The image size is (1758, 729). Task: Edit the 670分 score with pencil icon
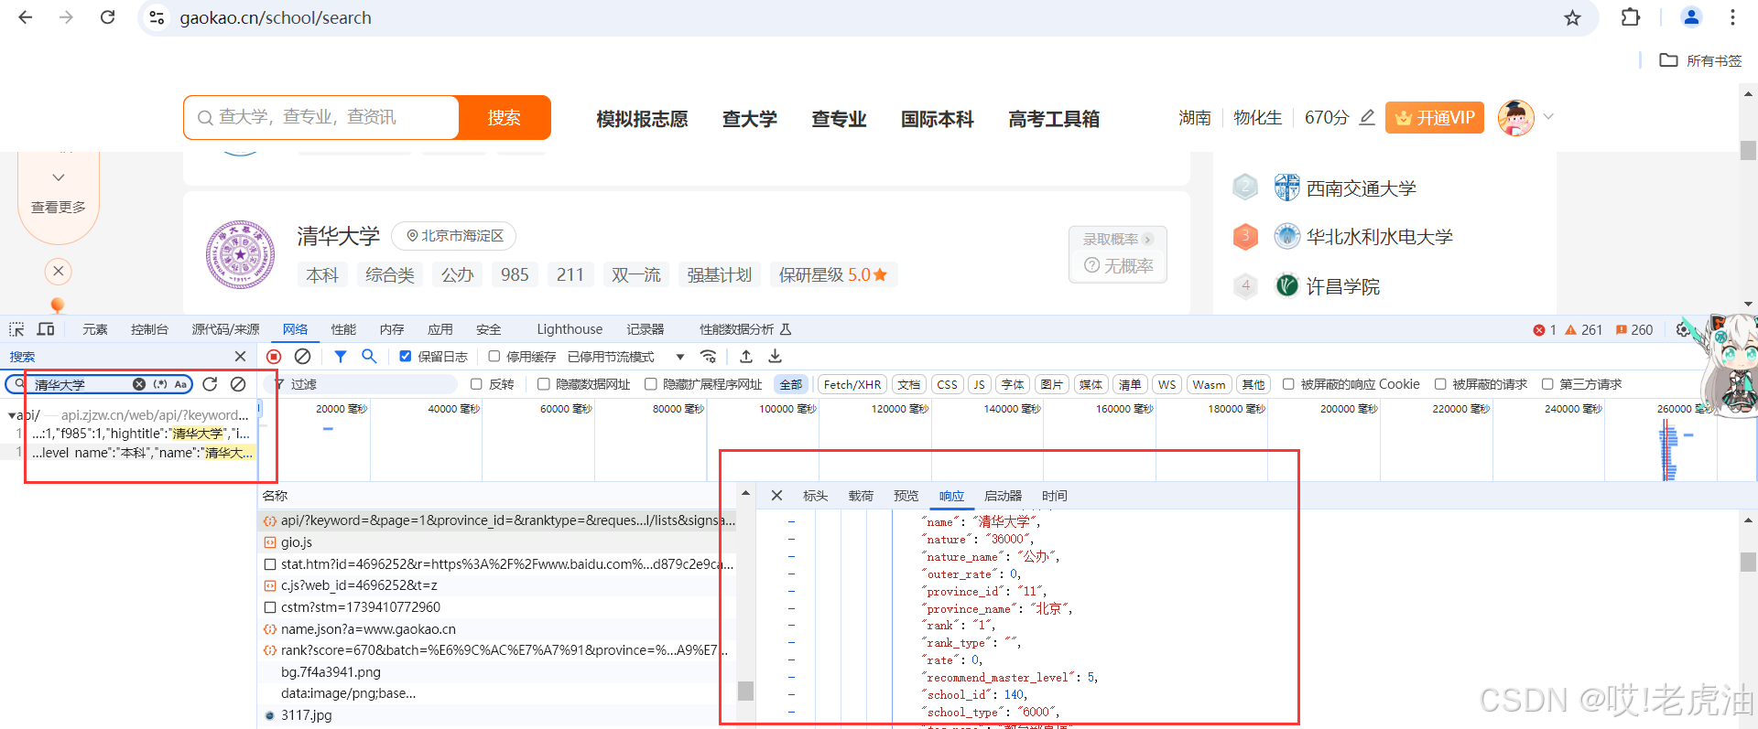pyautogui.click(x=1367, y=117)
